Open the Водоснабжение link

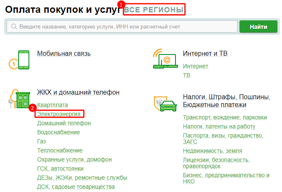coord(59,132)
